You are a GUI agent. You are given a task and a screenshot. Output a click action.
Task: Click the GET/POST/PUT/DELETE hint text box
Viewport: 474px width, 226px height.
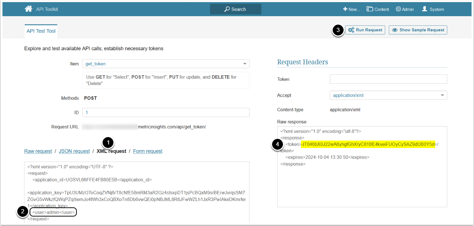pos(166,80)
